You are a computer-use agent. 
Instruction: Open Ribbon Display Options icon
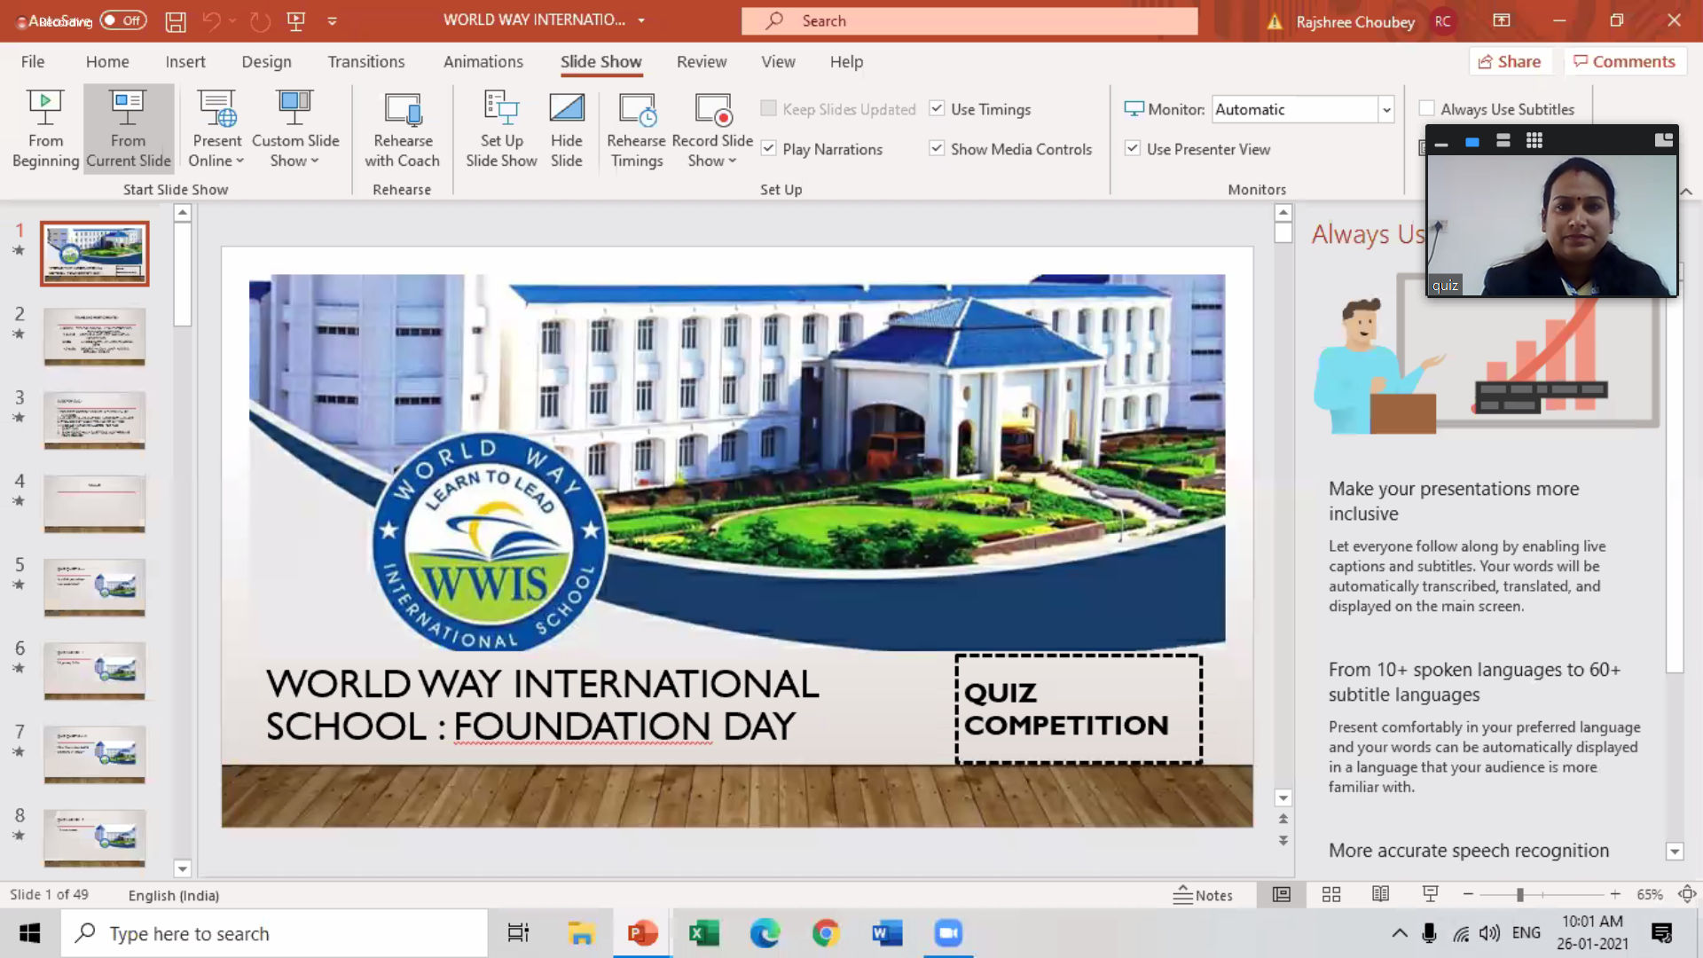(x=1502, y=20)
